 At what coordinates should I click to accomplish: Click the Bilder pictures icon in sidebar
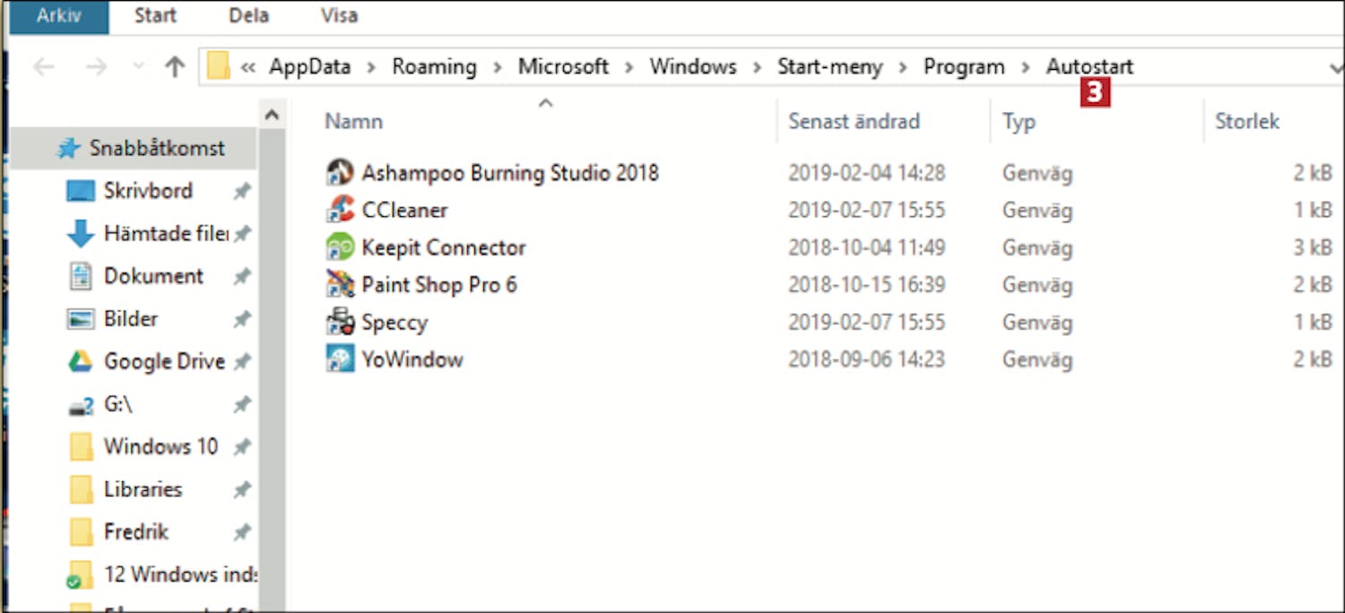81,319
